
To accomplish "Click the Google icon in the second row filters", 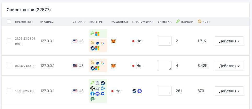I will click(x=102, y=63).
